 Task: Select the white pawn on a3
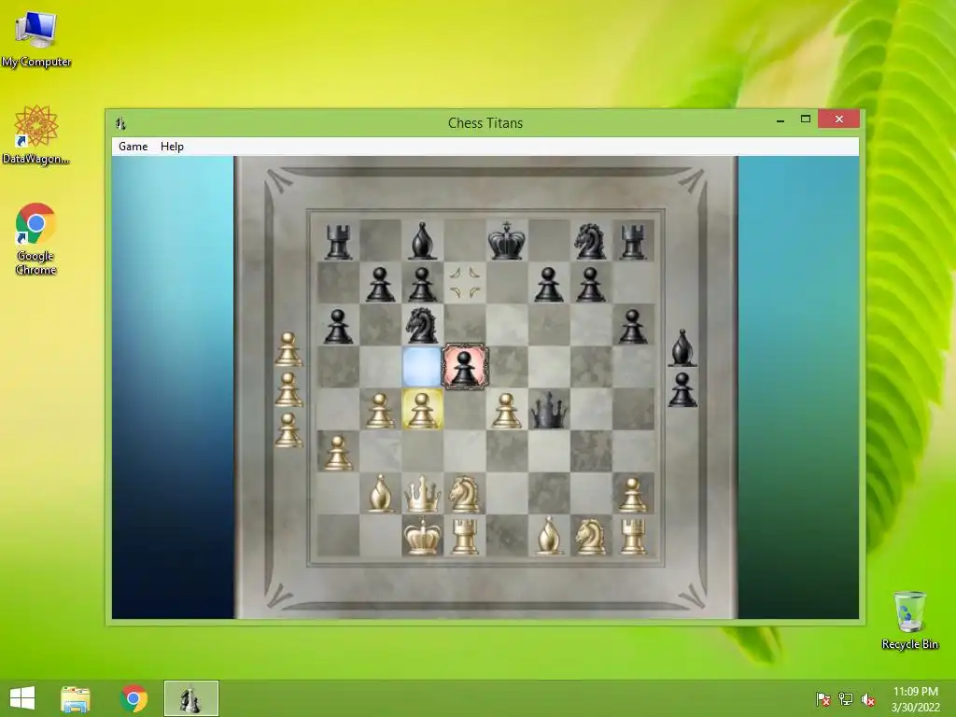coord(338,452)
